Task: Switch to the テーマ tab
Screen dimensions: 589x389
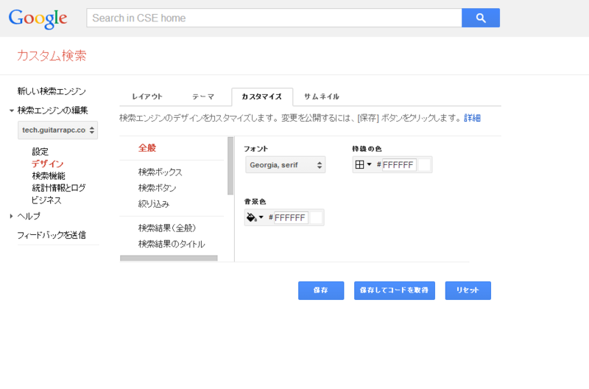Action: [x=203, y=97]
